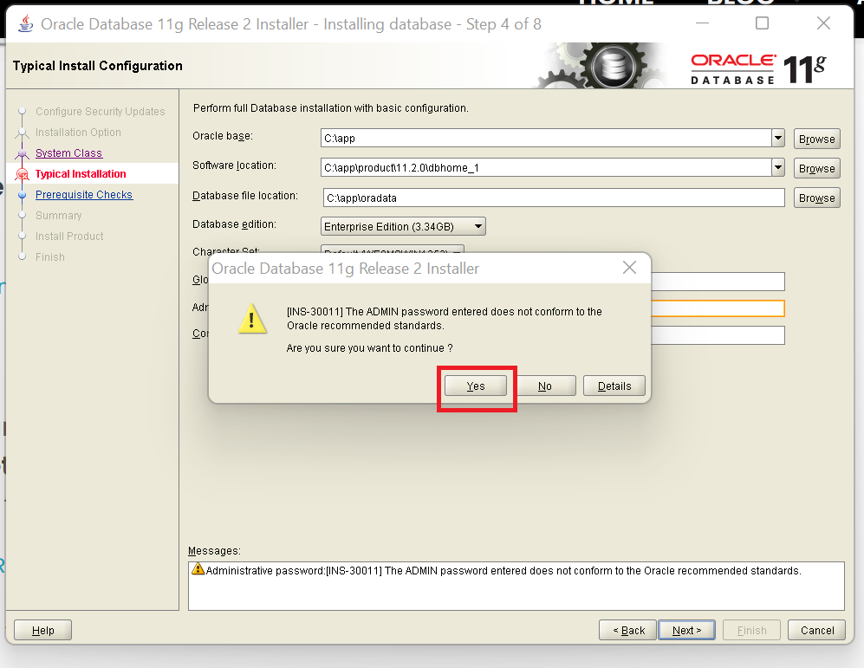This screenshot has width=864, height=668.
Task: Click Configure Security Updates step label
Action: pos(101,111)
